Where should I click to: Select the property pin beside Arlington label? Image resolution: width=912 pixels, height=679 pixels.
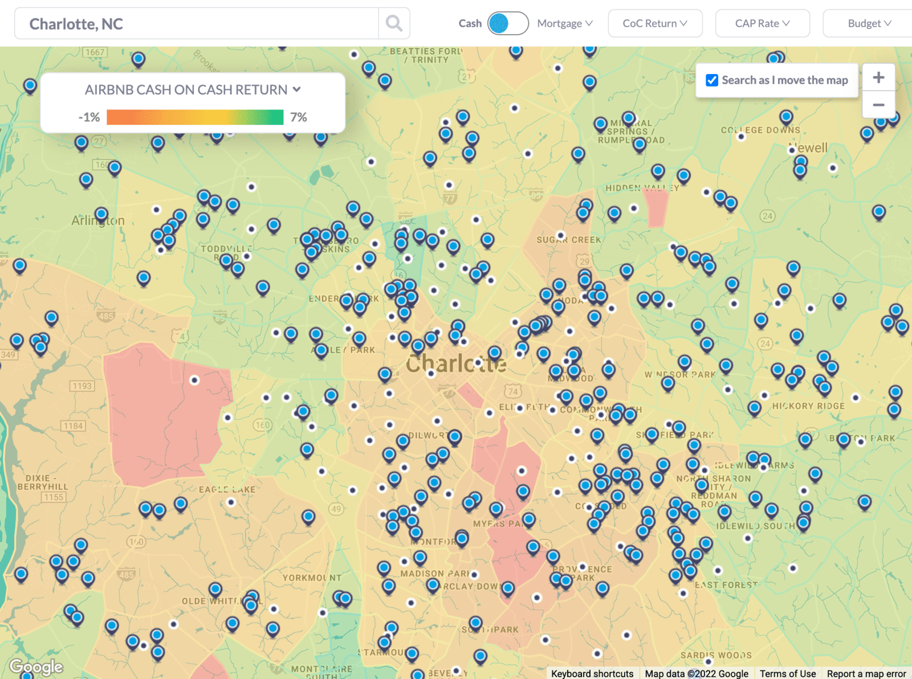pos(101,215)
